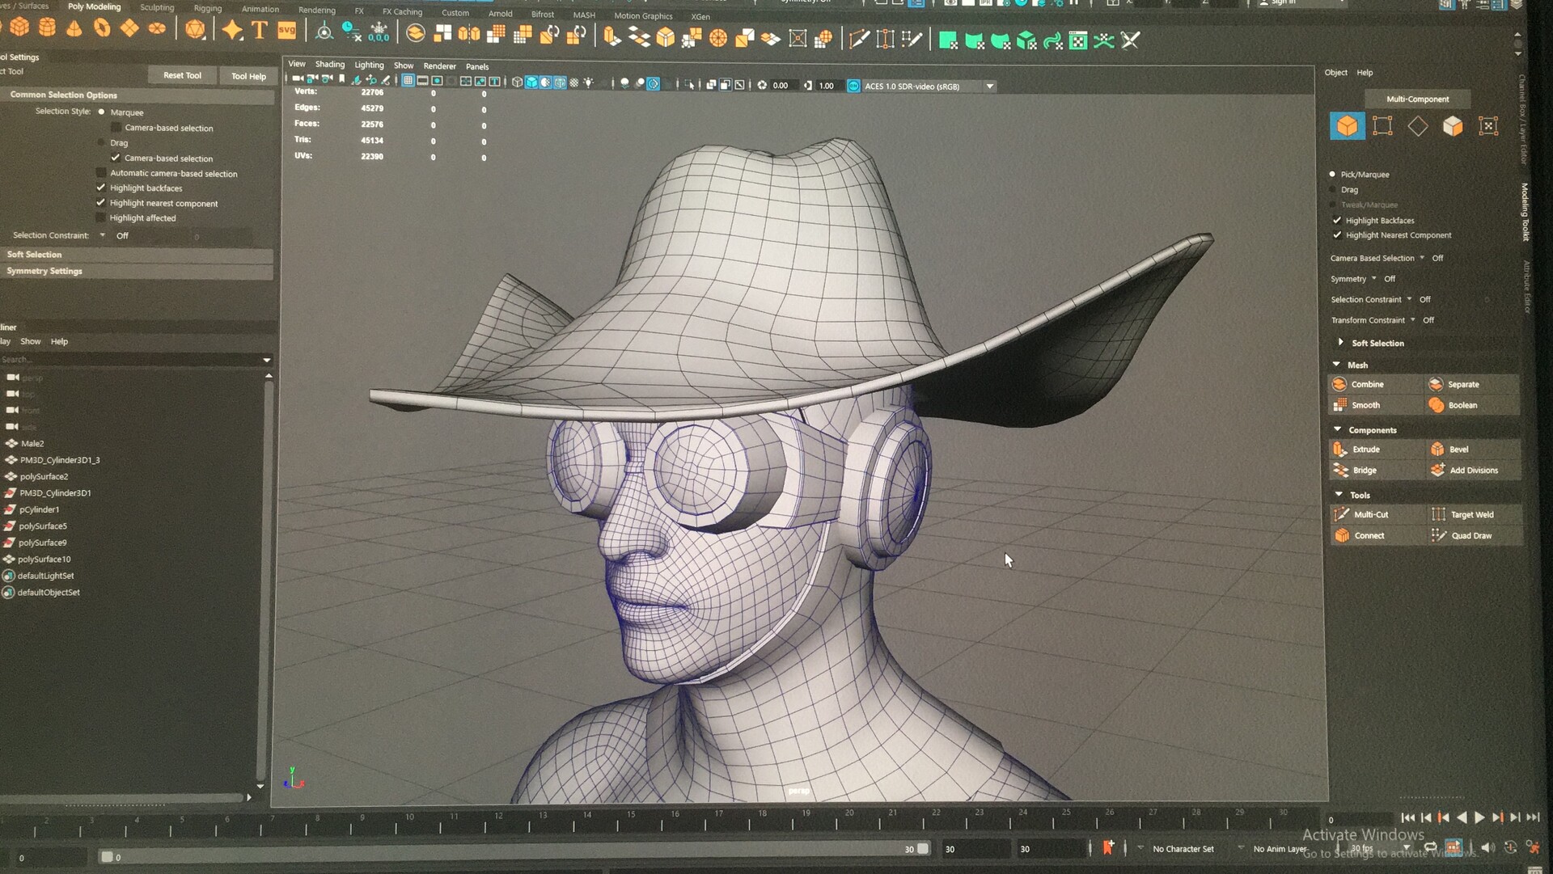Switch to the Sculpting shelf tab
The image size is (1553, 874).
[x=156, y=6]
